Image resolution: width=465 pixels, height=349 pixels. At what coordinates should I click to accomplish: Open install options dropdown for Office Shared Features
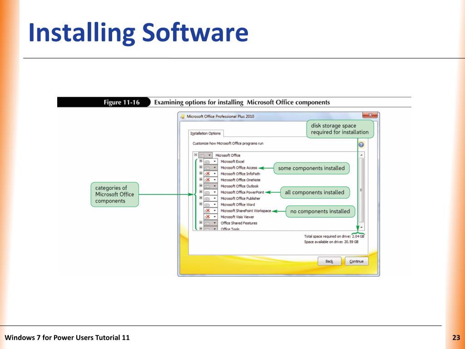coord(211,223)
